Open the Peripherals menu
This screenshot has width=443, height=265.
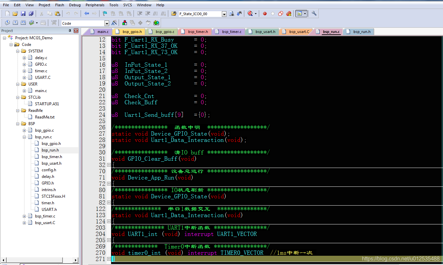(95, 5)
